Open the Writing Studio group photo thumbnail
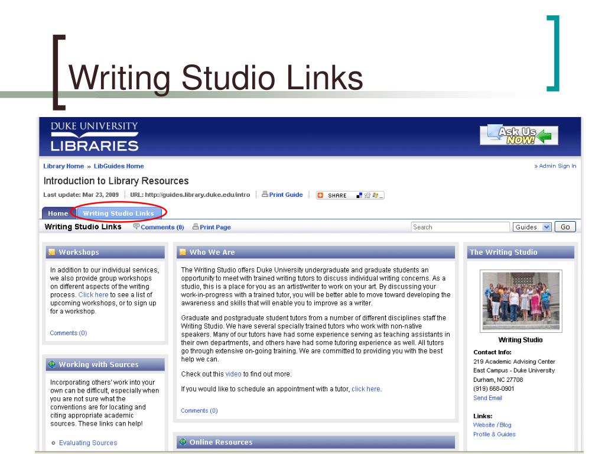The height and width of the screenshot is (454, 605). [521, 301]
